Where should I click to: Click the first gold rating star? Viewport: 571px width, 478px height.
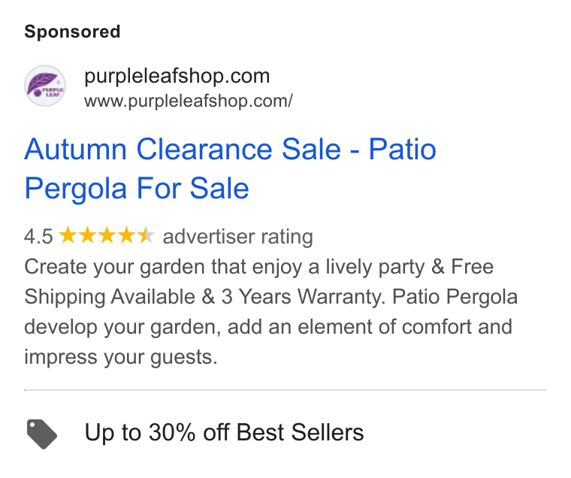68,235
